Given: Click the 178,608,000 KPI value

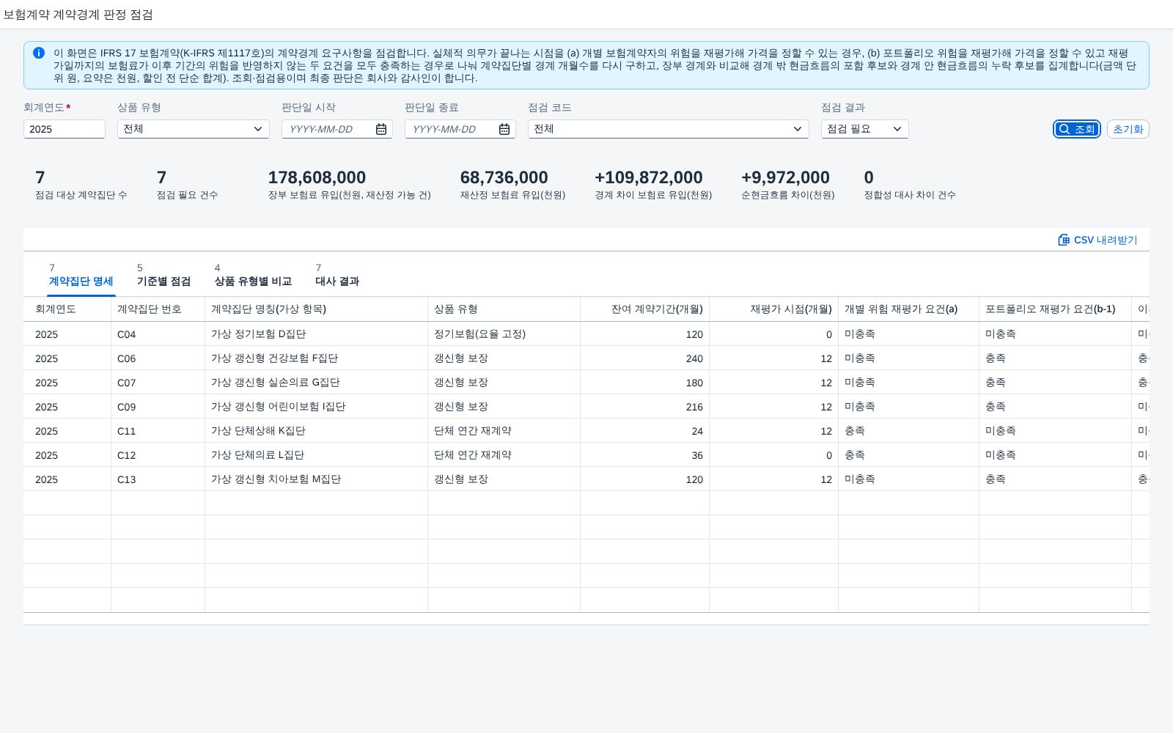Looking at the screenshot, I should tap(317, 177).
